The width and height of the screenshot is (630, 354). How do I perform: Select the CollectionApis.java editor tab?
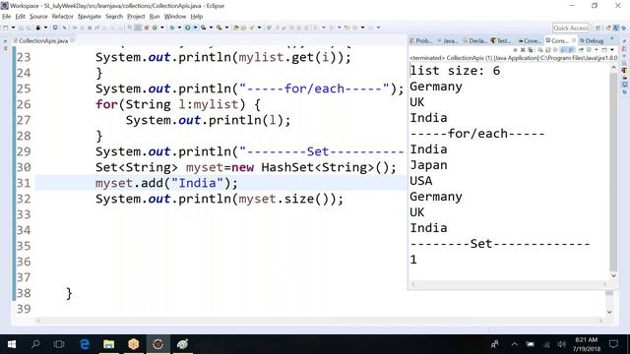[x=43, y=41]
